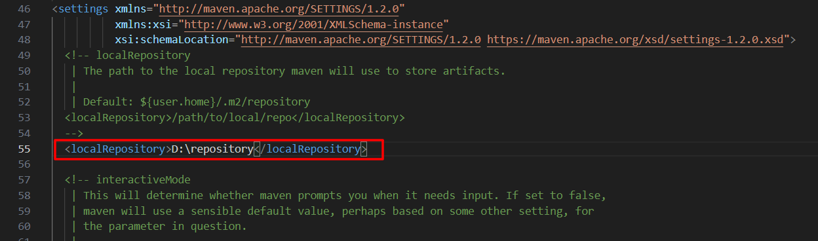
Task: Click comment "maven will use a sensible default"
Action: pos(187,211)
